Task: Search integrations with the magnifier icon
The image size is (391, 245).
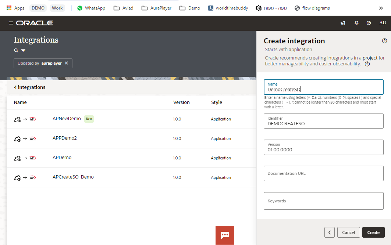Action: 16,51
